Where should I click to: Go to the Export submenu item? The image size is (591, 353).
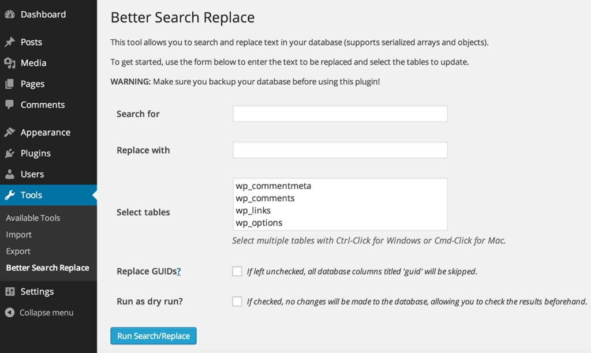point(18,251)
